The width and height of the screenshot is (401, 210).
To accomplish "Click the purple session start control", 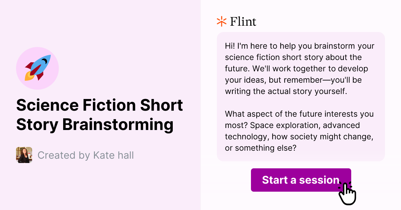I will point(301,180).
